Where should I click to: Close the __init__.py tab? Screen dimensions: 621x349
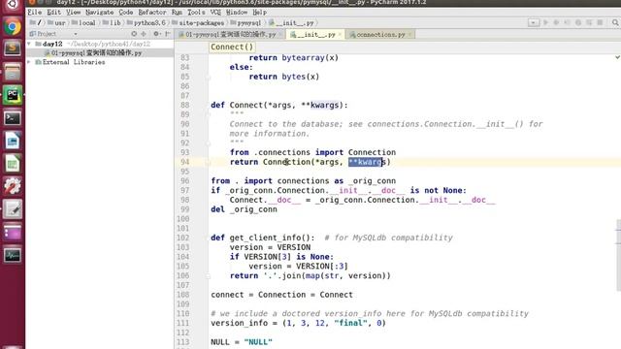[340, 35]
